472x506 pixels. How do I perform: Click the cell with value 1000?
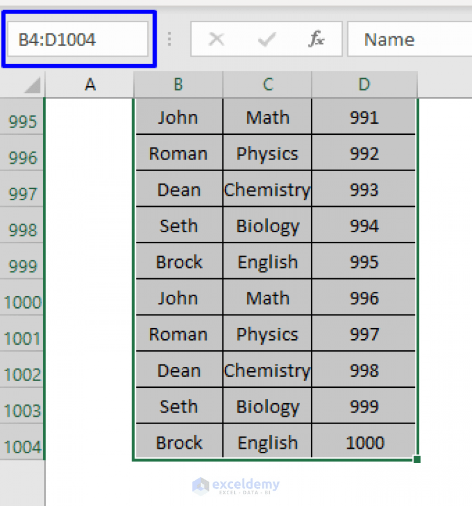pyautogui.click(x=364, y=441)
